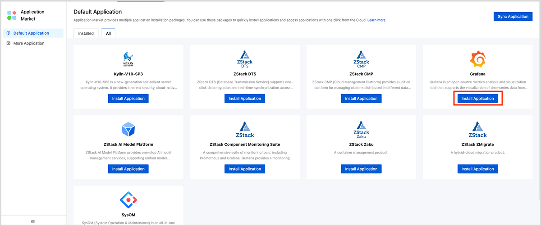Collapse the sidebar using bottom toggle icon
The width and height of the screenshot is (541, 226).
(33, 221)
